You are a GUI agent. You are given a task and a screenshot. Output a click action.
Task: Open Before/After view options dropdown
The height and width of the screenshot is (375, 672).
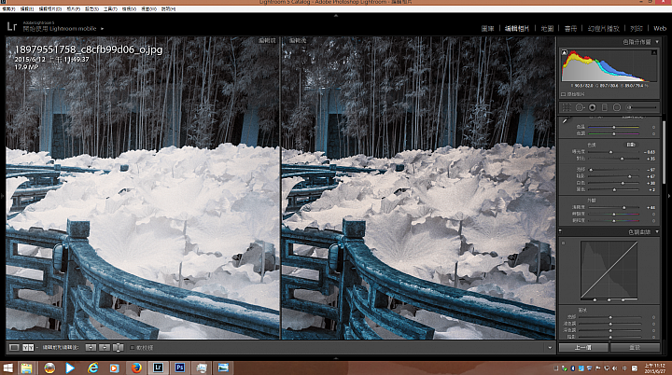(x=36, y=348)
